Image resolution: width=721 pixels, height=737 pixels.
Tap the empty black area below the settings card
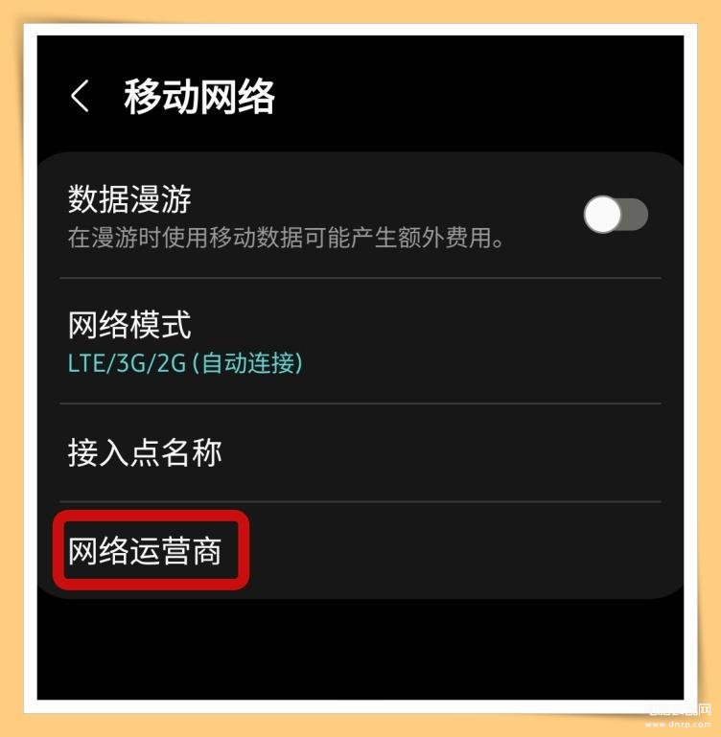coord(360,649)
